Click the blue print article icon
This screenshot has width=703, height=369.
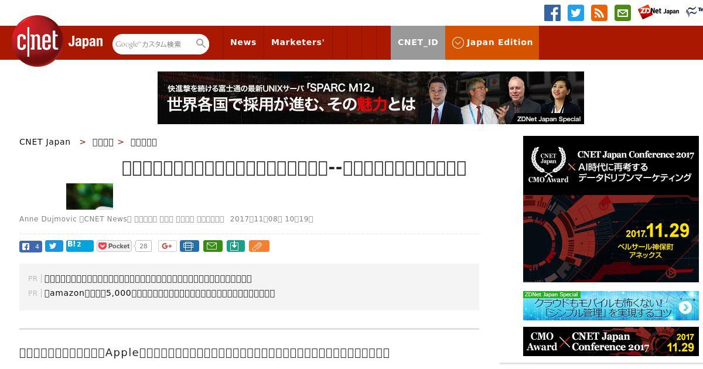coord(189,246)
